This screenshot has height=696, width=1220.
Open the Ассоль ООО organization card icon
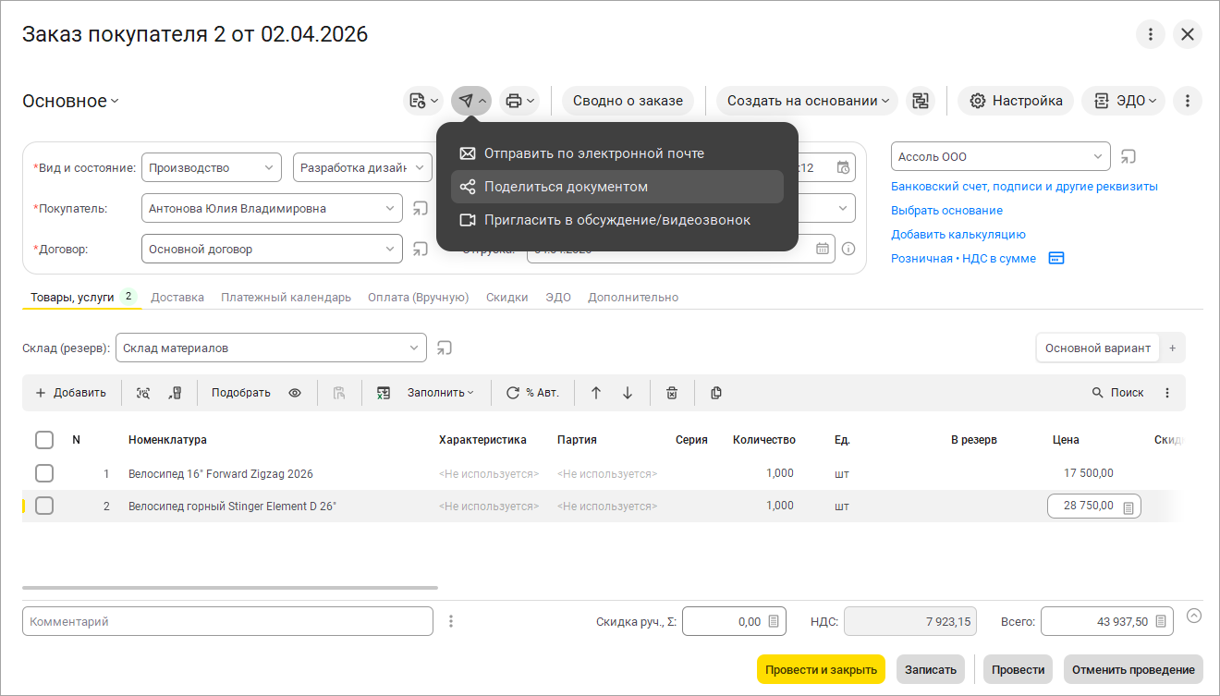point(1128,157)
